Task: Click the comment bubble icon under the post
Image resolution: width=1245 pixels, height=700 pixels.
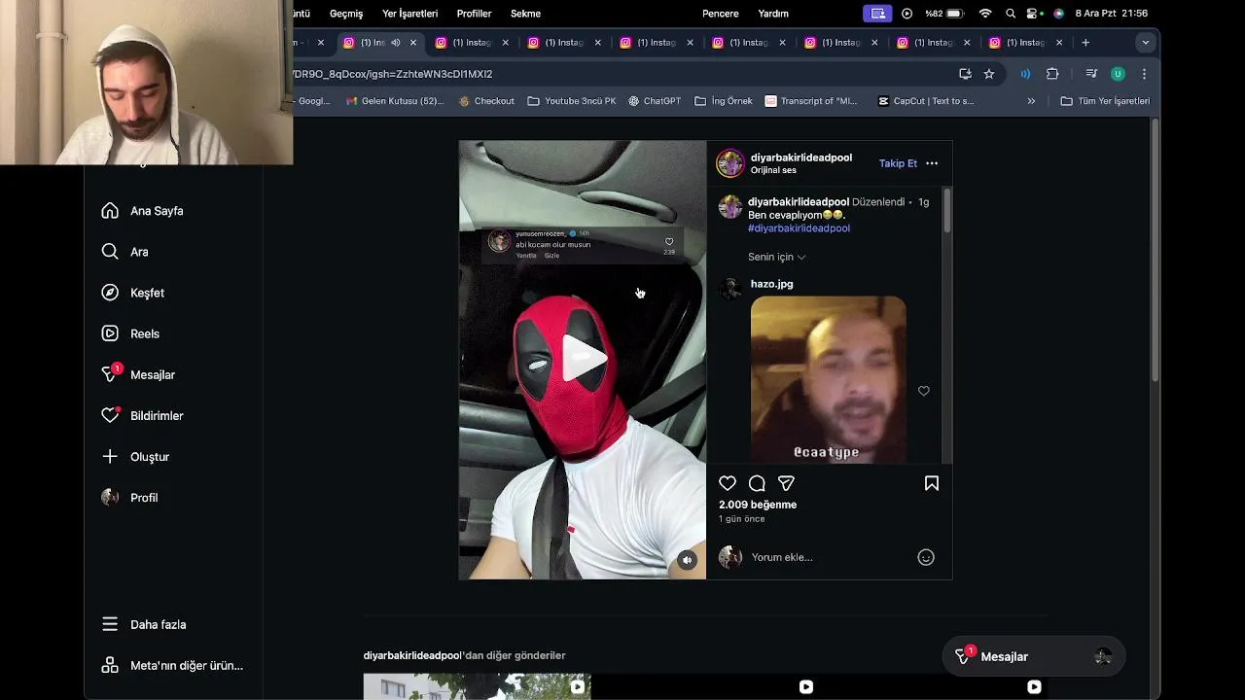Action: point(757,483)
